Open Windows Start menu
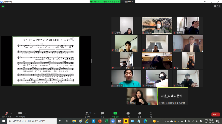This screenshot has height=124, width=222. point(3,121)
